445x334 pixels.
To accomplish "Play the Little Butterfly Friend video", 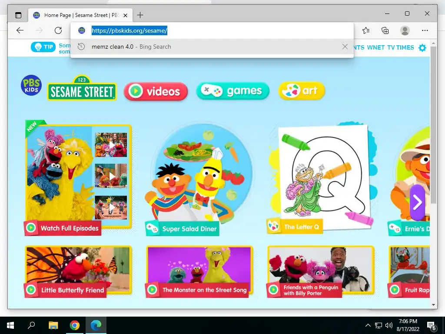I will (78, 271).
